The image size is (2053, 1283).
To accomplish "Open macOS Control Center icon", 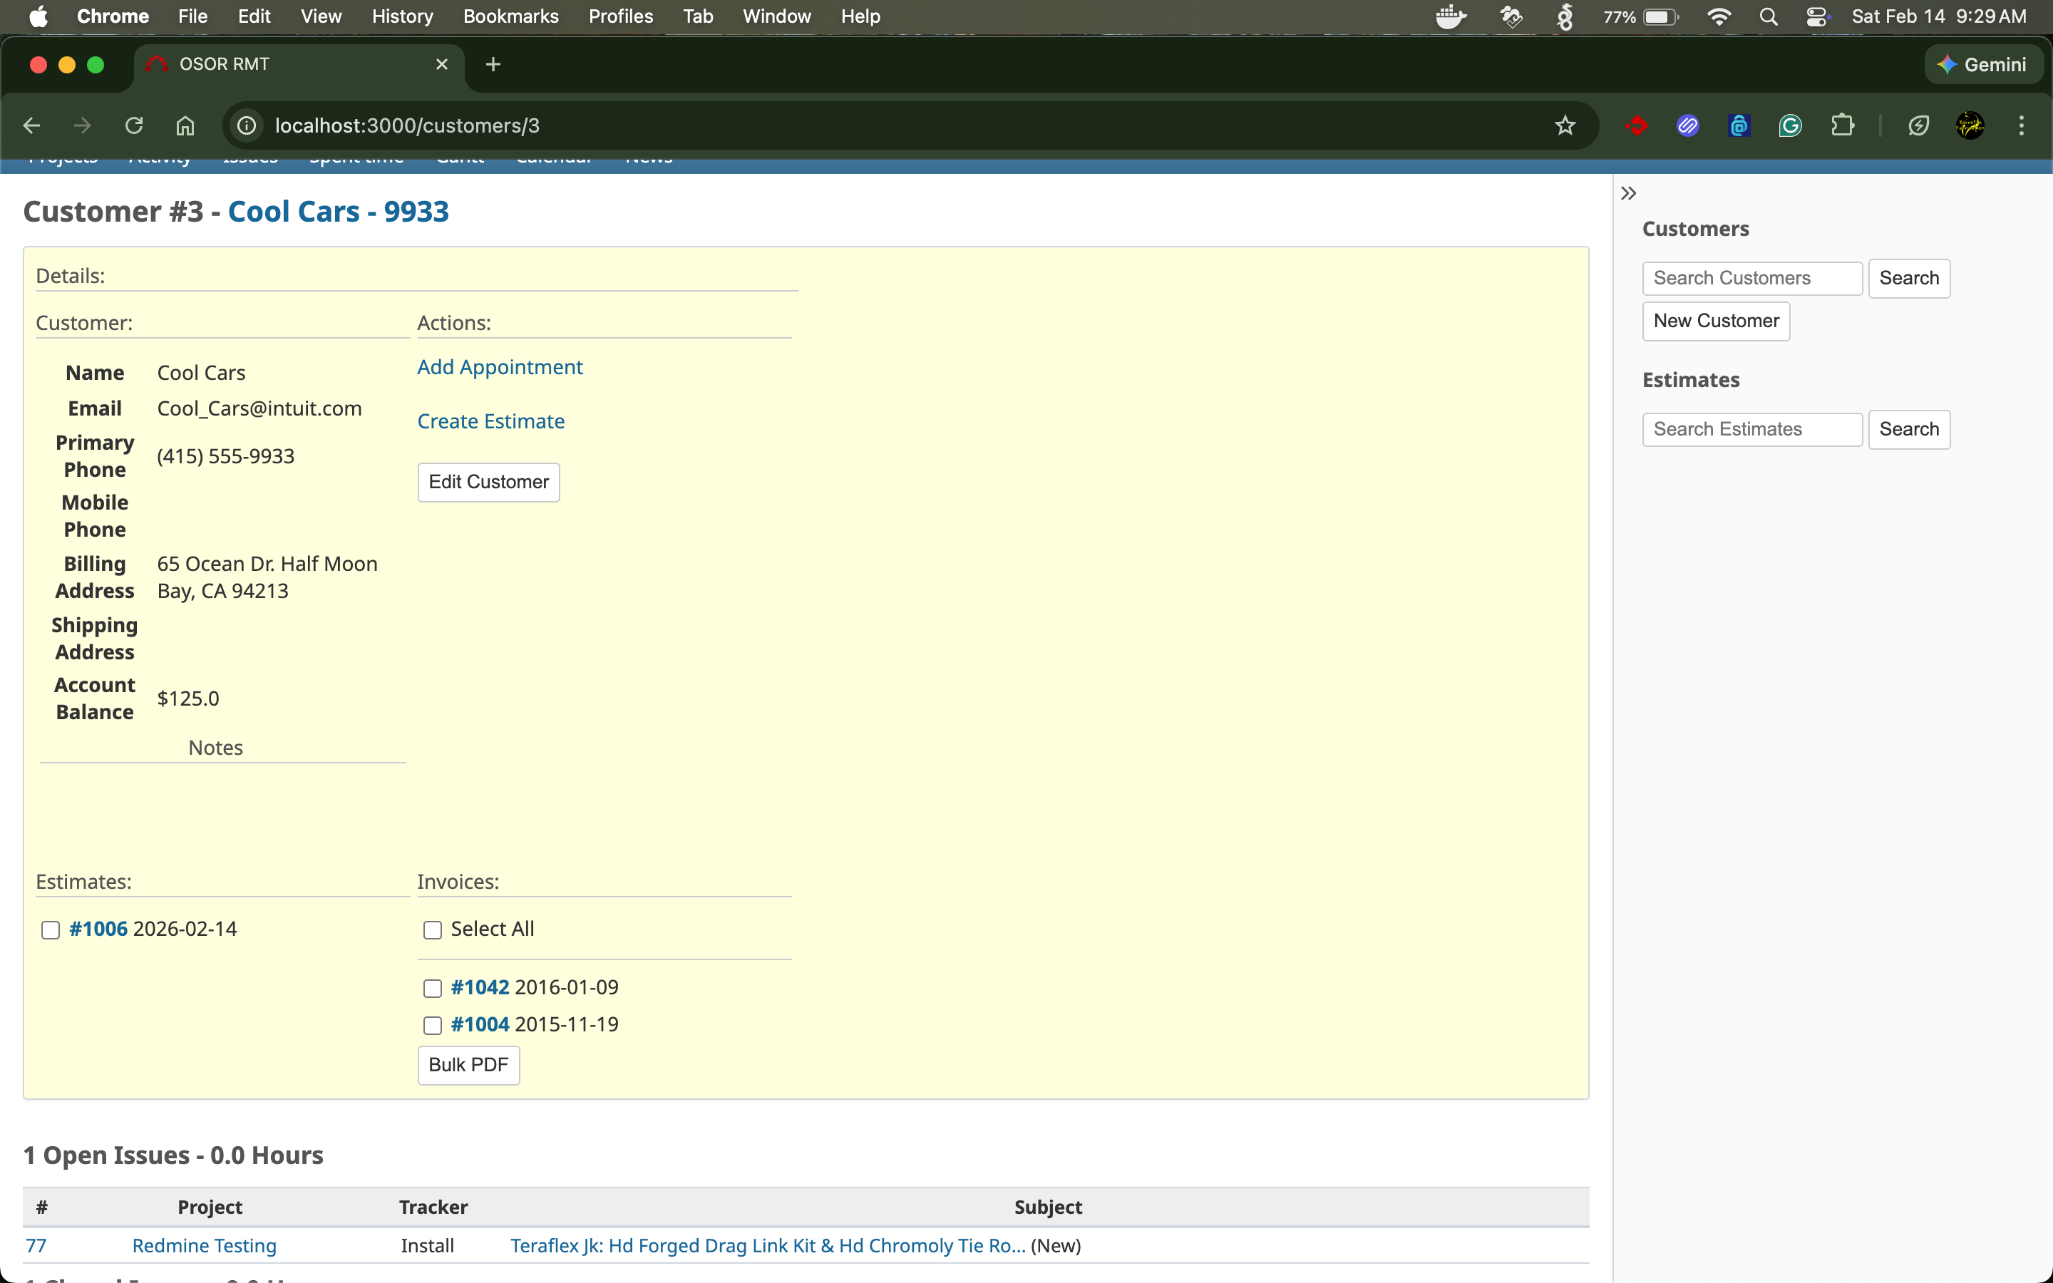I will tap(1816, 16).
